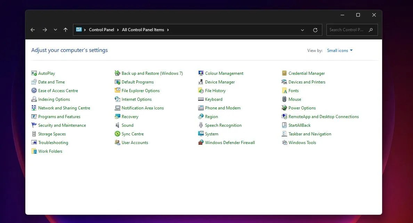Open Windows Defender Firewall

229,142
